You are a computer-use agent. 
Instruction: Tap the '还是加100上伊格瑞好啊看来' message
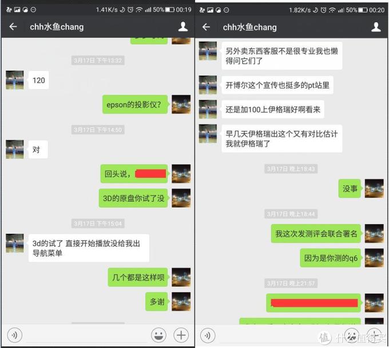(x=273, y=109)
